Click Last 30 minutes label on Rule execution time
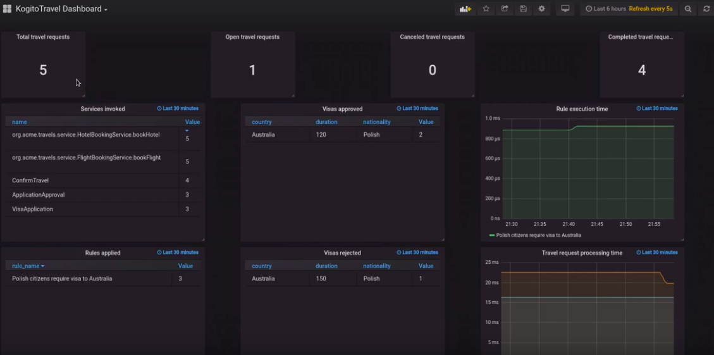The width and height of the screenshot is (714, 355). pyautogui.click(x=656, y=108)
